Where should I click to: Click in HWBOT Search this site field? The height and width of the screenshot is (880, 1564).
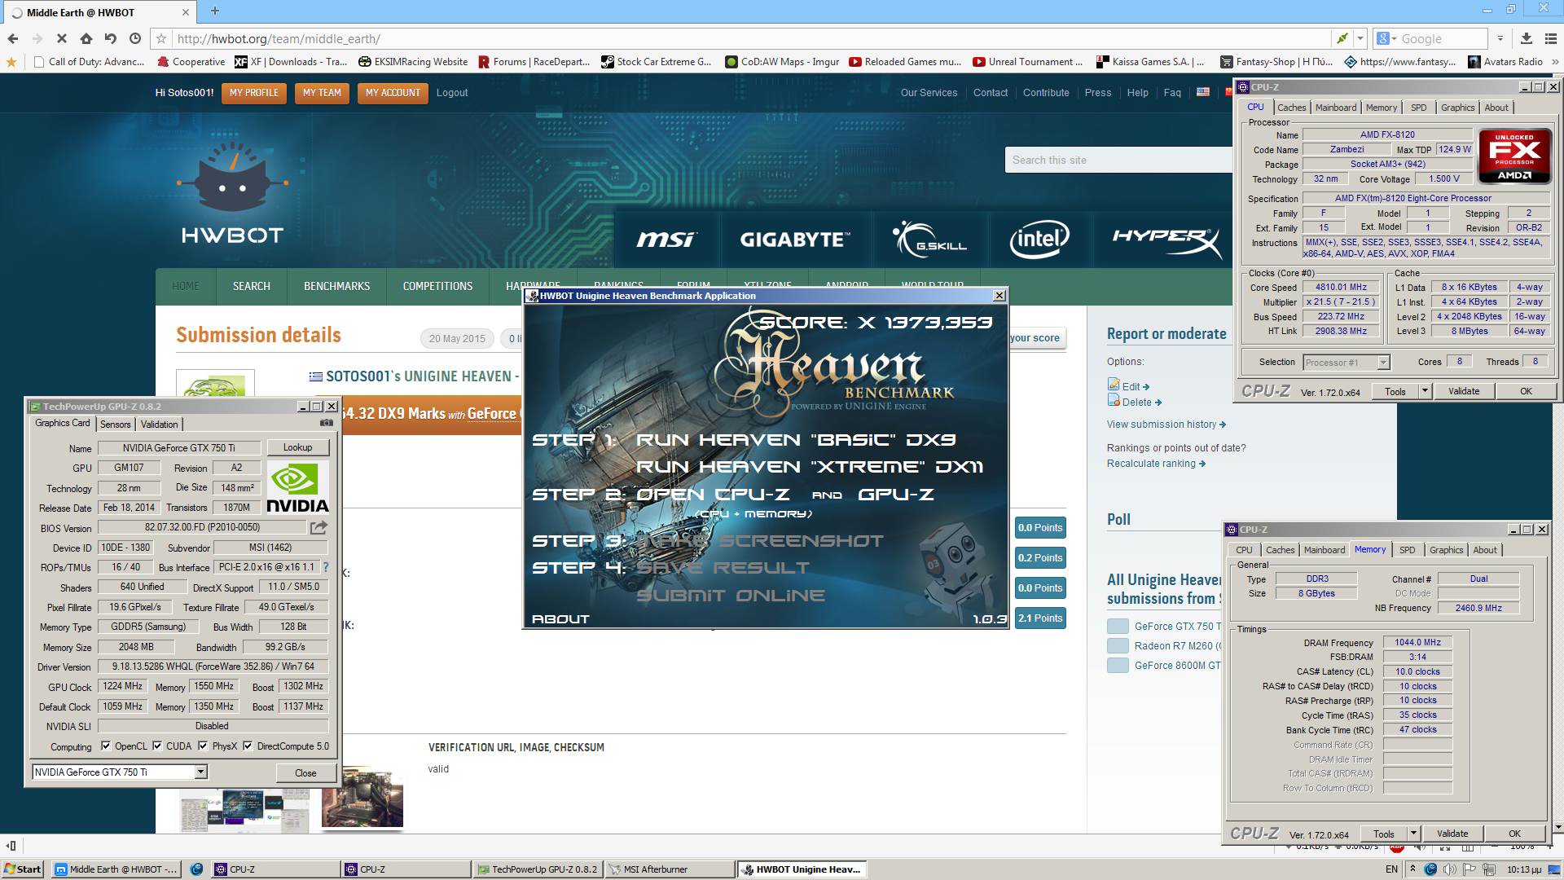tap(1118, 161)
